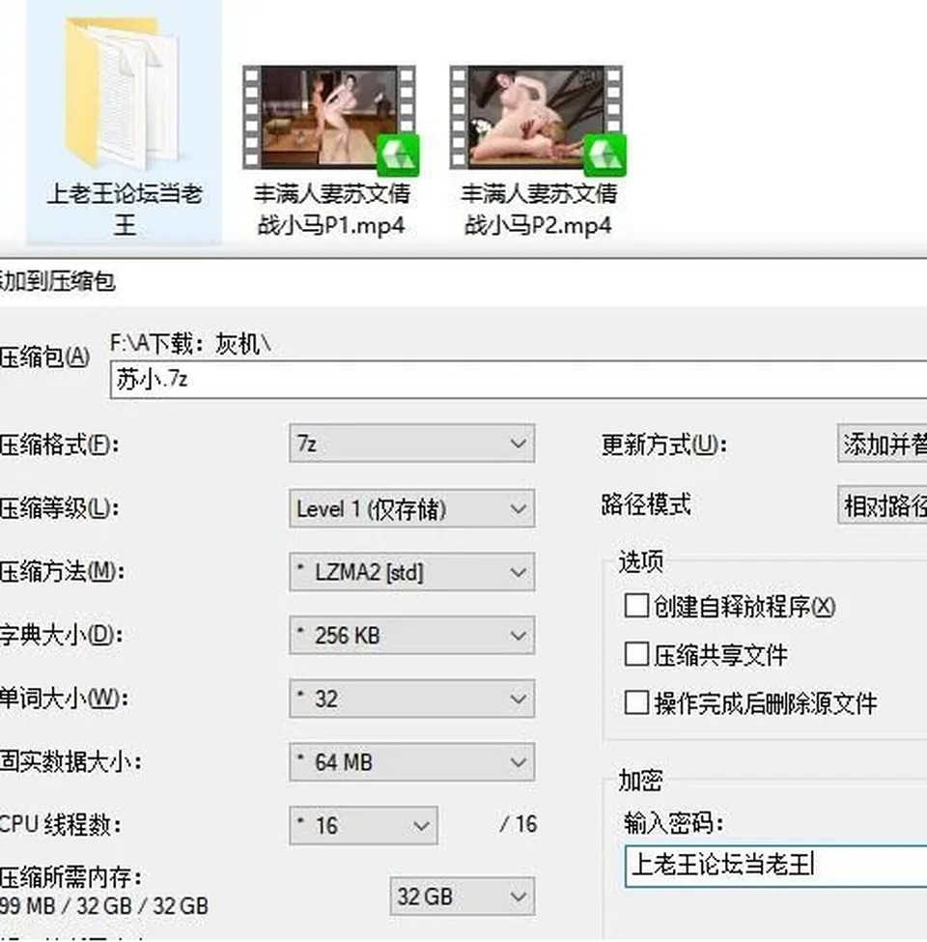This screenshot has width=927, height=942.
Task: Expand the 字典大小 256 KB dropdown
Action: pos(412,635)
